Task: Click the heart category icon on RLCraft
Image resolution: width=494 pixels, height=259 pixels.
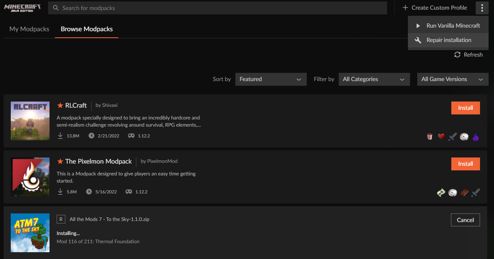Action: click(x=441, y=136)
